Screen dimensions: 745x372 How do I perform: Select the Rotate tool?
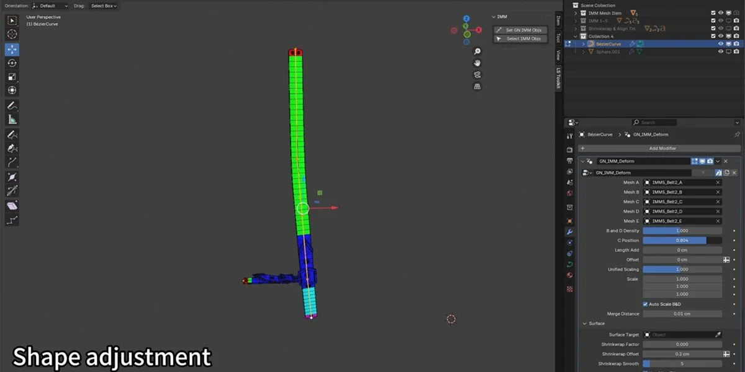pyautogui.click(x=11, y=63)
